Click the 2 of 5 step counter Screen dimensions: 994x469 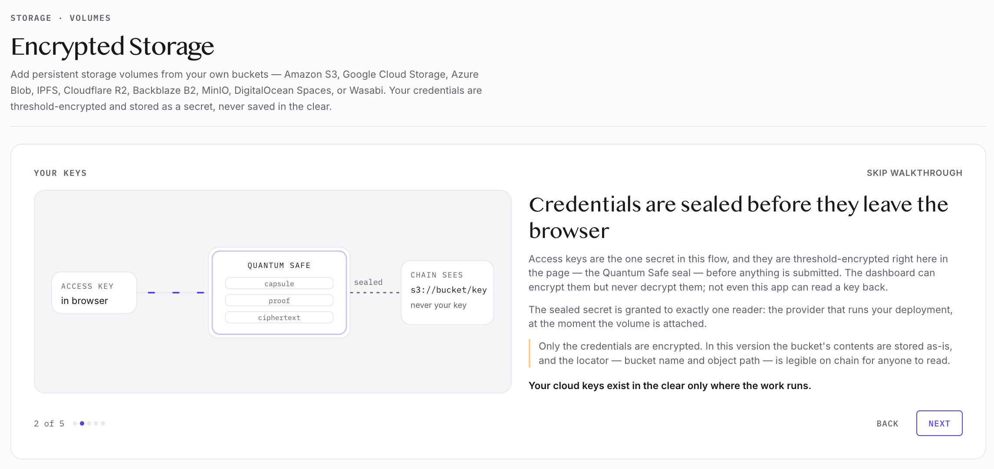49,423
